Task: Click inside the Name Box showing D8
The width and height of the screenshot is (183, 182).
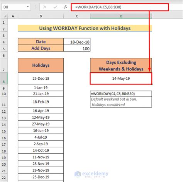Action: pyautogui.click(x=14, y=7)
